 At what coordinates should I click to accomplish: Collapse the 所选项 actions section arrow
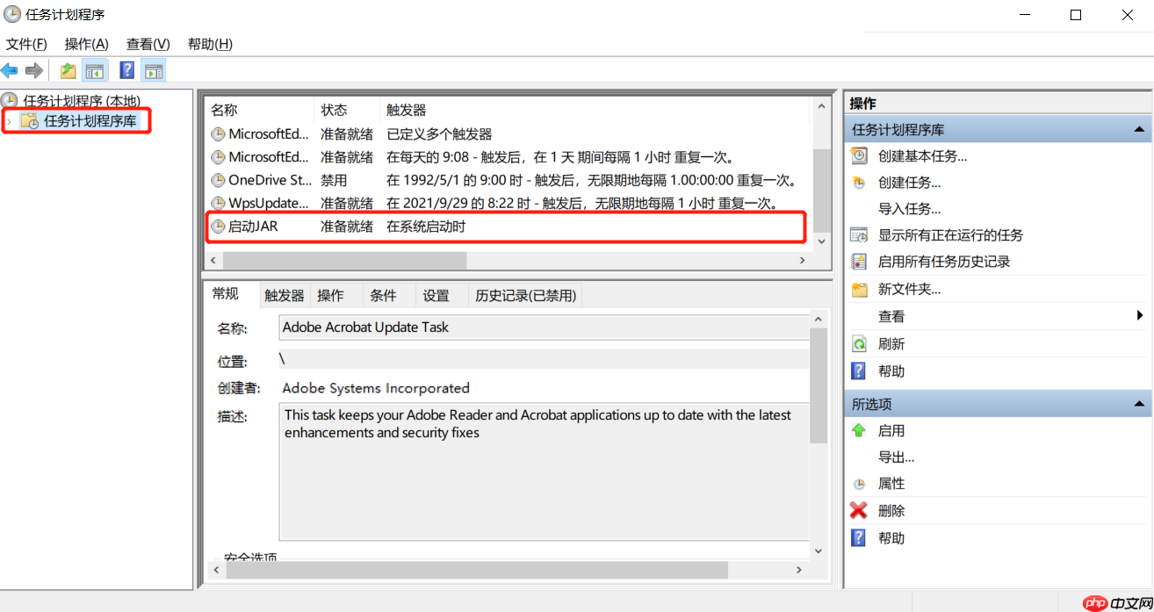tap(1139, 404)
